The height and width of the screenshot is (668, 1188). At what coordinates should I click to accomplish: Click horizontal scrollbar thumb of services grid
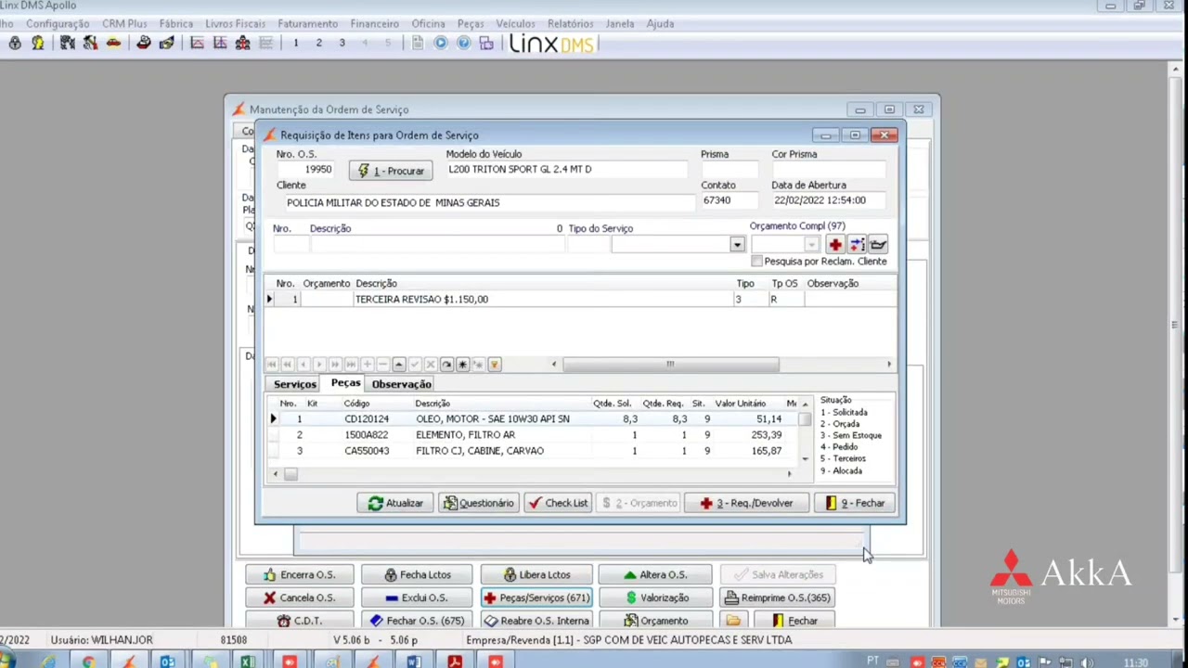(x=670, y=365)
